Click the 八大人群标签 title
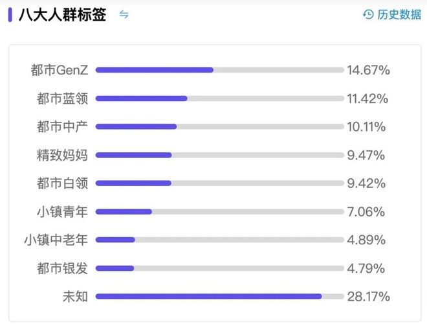 click(x=63, y=14)
